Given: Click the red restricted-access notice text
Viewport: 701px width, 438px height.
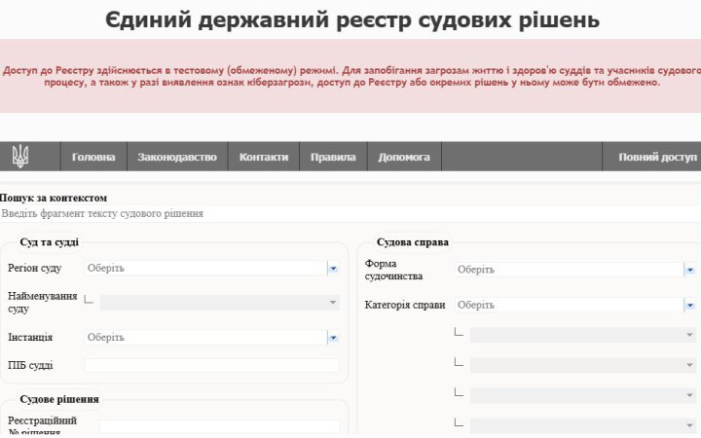Looking at the screenshot, I should [x=352, y=77].
